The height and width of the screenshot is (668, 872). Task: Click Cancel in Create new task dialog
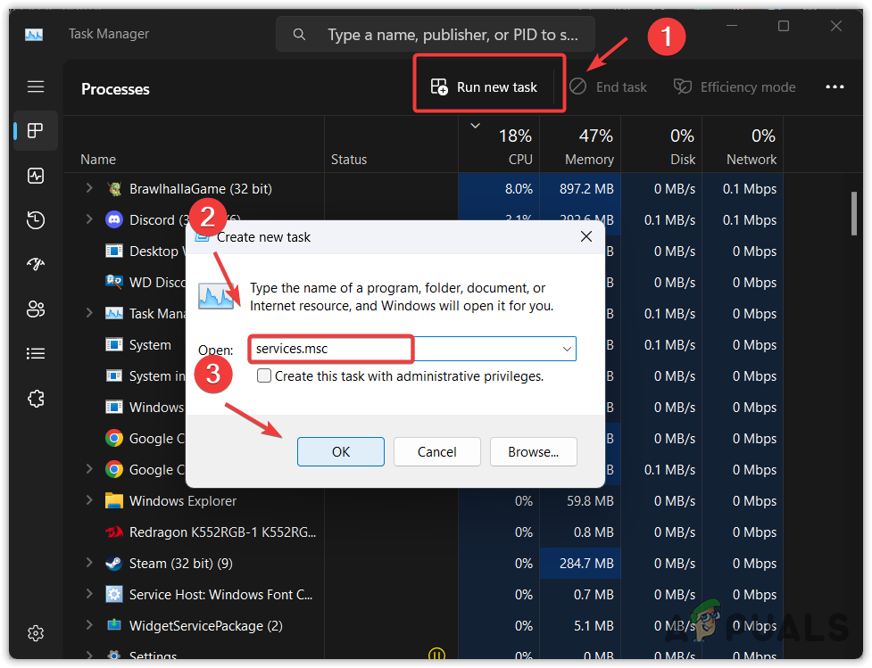(x=436, y=452)
